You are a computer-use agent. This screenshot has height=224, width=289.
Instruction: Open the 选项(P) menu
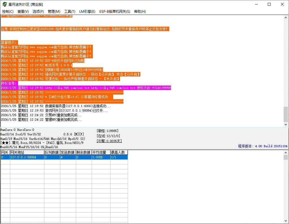point(38,12)
